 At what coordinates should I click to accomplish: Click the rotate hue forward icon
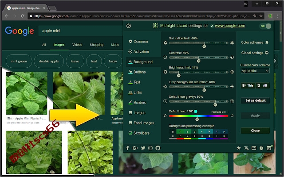[232, 116]
